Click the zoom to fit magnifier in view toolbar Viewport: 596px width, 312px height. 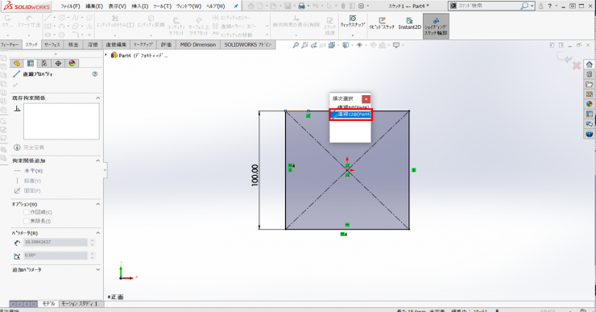tap(296, 45)
